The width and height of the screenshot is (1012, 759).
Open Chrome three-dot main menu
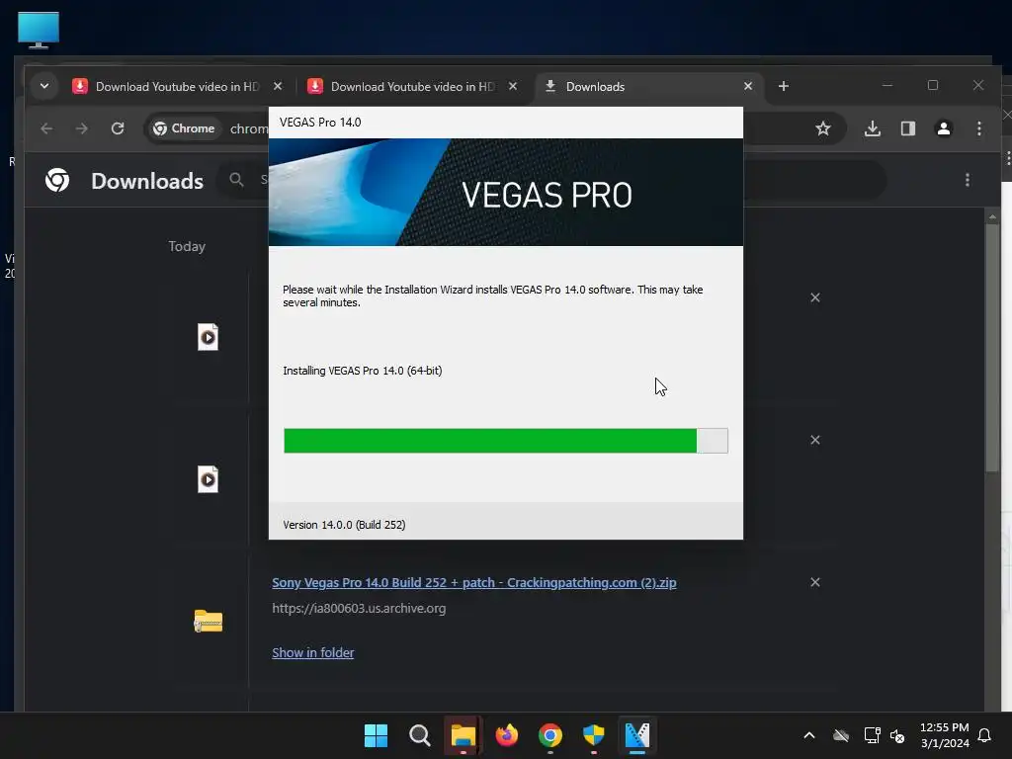pyautogui.click(x=979, y=128)
